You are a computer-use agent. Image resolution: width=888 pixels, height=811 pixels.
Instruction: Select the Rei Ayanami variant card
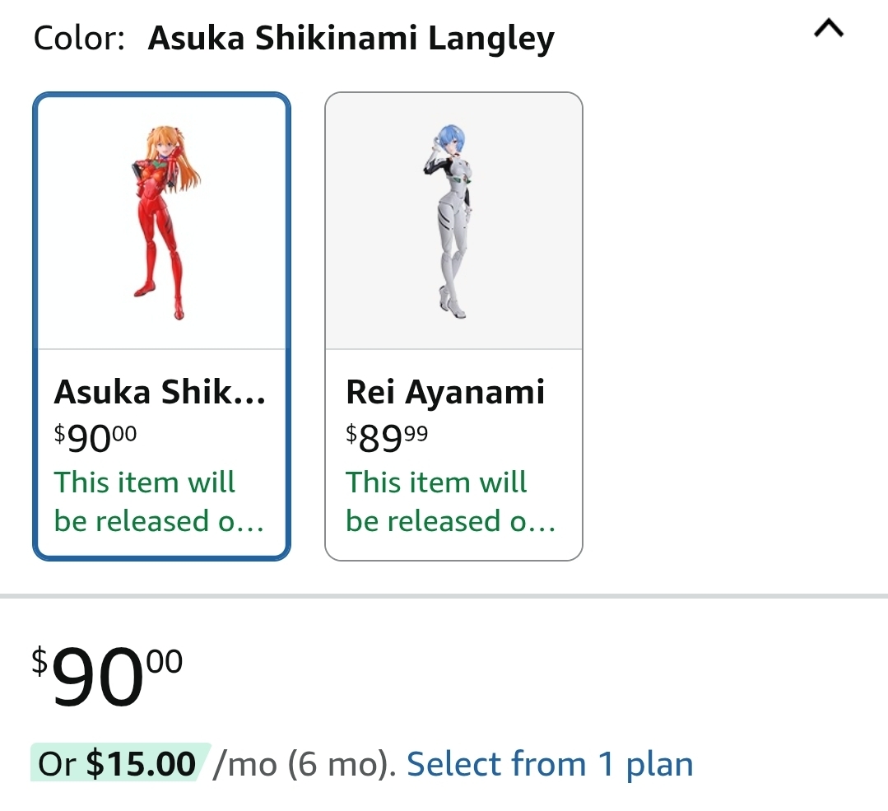[x=453, y=326]
